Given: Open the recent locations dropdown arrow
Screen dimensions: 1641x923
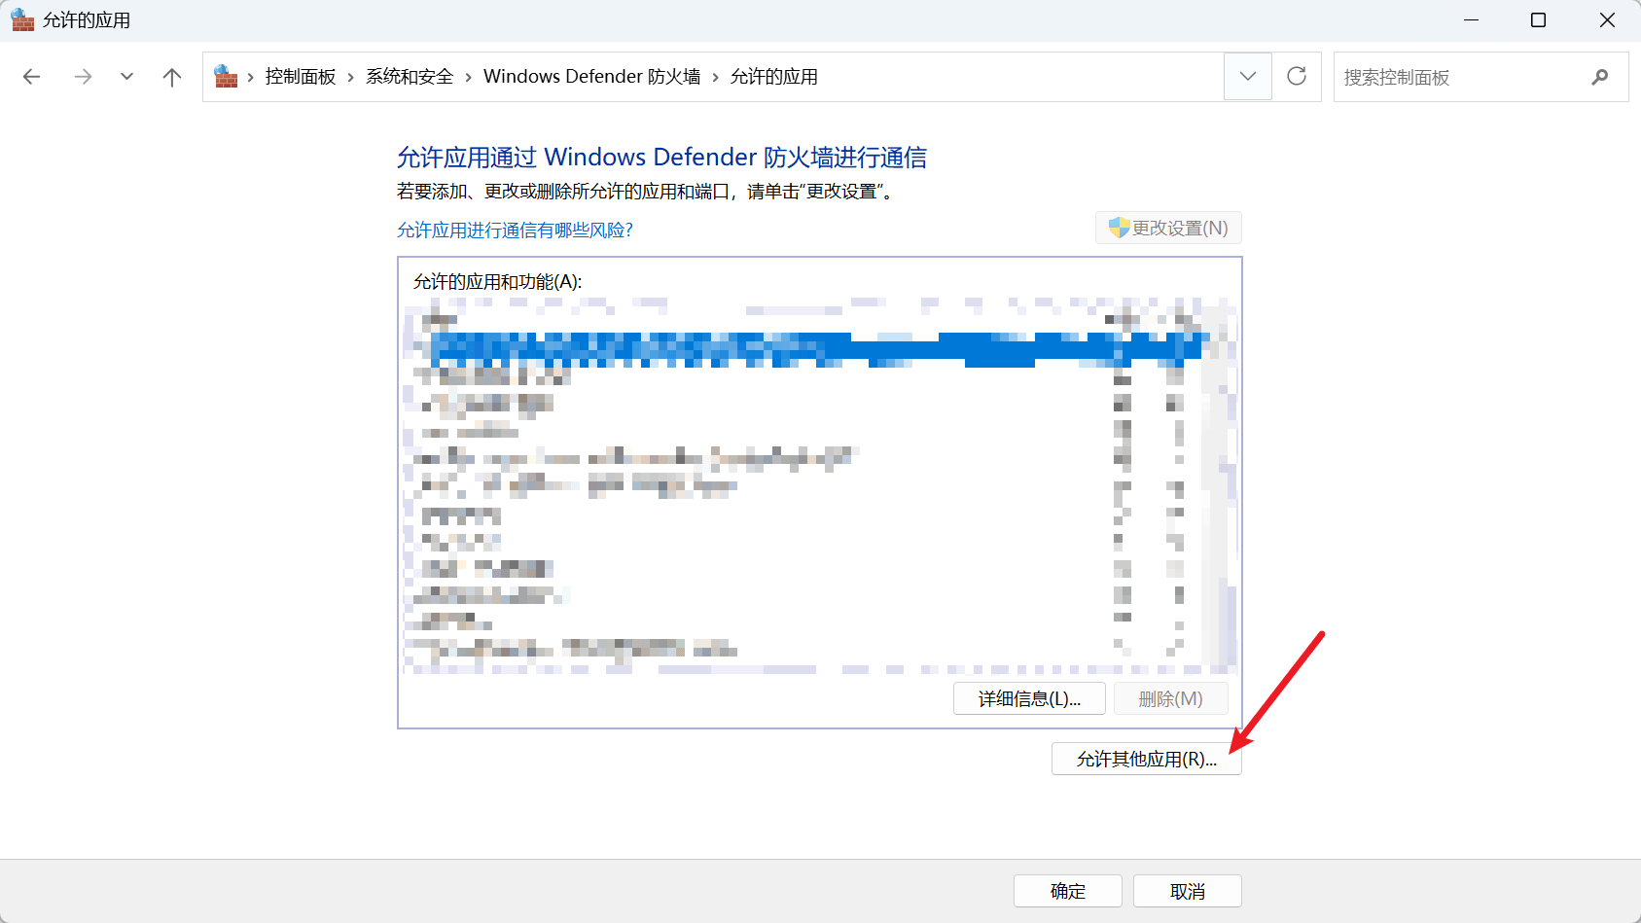Looking at the screenshot, I should coord(126,77).
